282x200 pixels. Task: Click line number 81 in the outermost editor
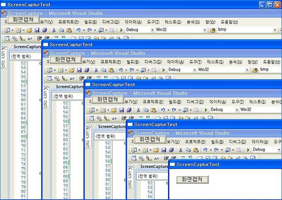[x=23, y=196]
